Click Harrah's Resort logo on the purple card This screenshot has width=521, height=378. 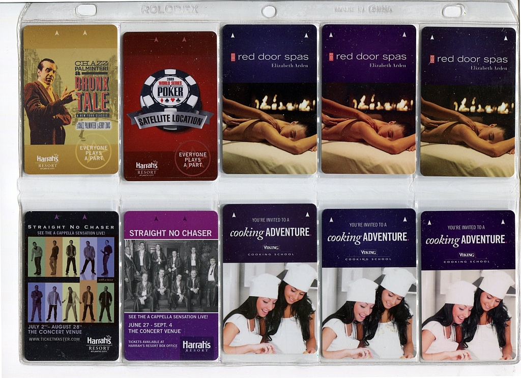[197, 346]
